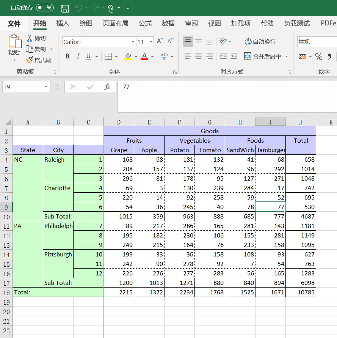Image resolution: width=337 pixels, height=338 pixels.
Task: Click the 合并后居中 merge and center button
Action: [263, 56]
